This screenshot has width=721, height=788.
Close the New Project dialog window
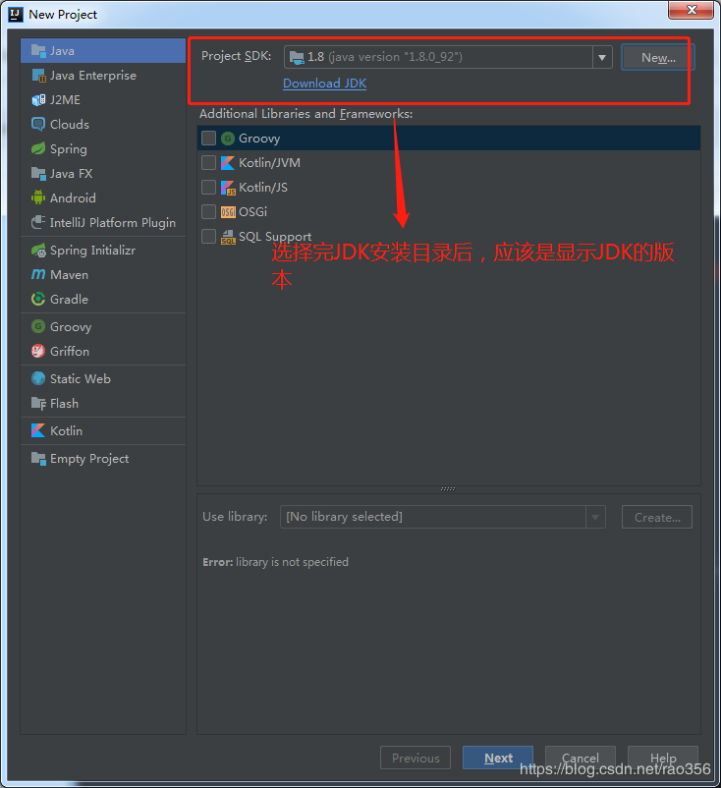[x=692, y=10]
